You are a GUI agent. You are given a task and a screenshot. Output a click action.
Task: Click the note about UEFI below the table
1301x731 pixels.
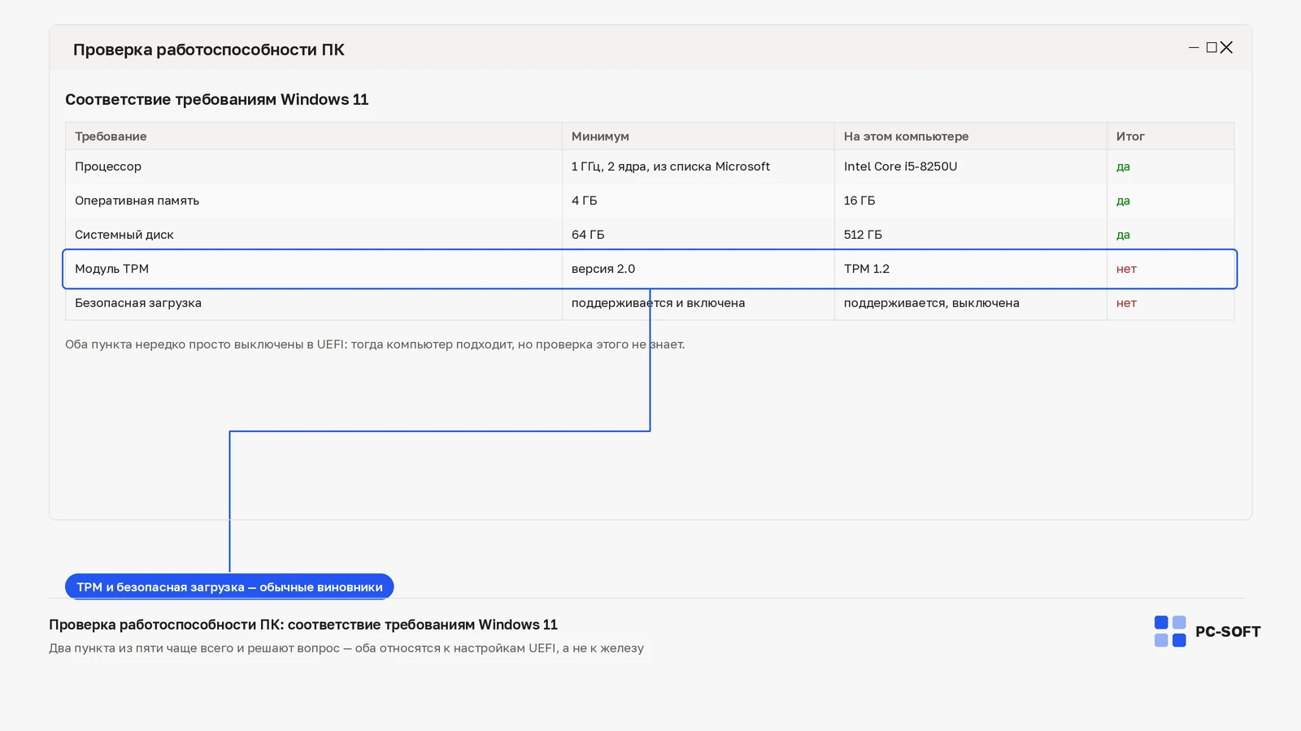[375, 344]
